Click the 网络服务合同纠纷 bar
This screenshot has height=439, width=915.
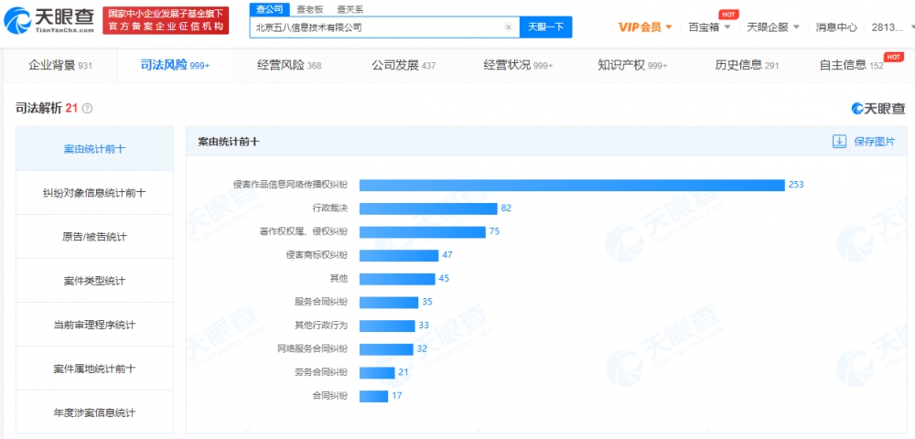coord(386,349)
